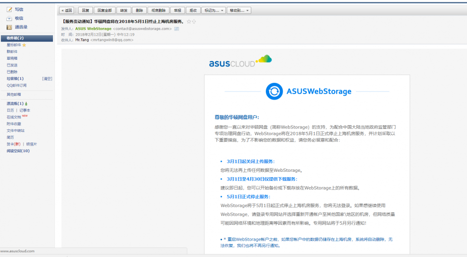Open the 草稿箱 drafts folder
This screenshot has height=257, width=467.
[12, 58]
